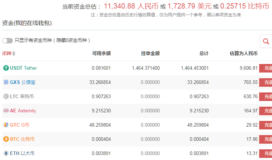Image resolution: width=272 pixels, height=160 pixels.
Task: Open the search magnifier button
Action: 266,41
